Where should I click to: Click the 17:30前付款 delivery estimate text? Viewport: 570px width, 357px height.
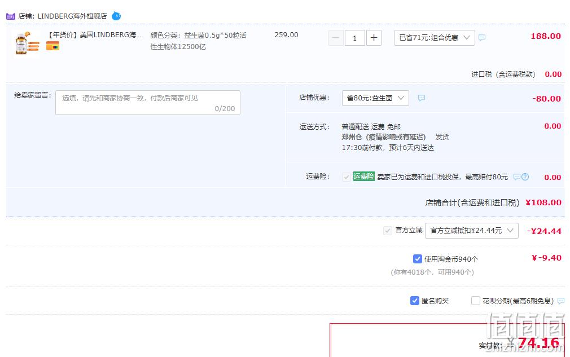388,148
